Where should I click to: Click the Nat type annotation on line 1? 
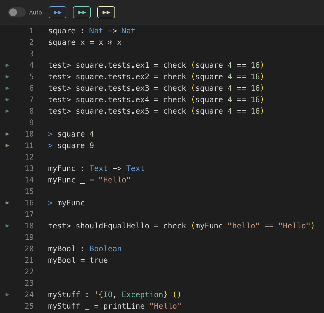[96, 31]
